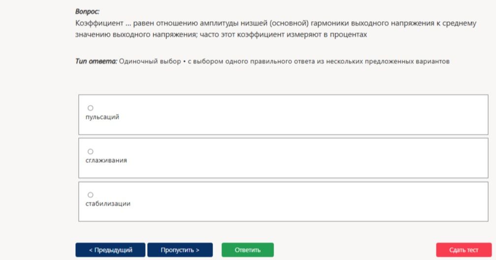
Task: Click the word Коэффициент in question text
Action: coord(99,23)
